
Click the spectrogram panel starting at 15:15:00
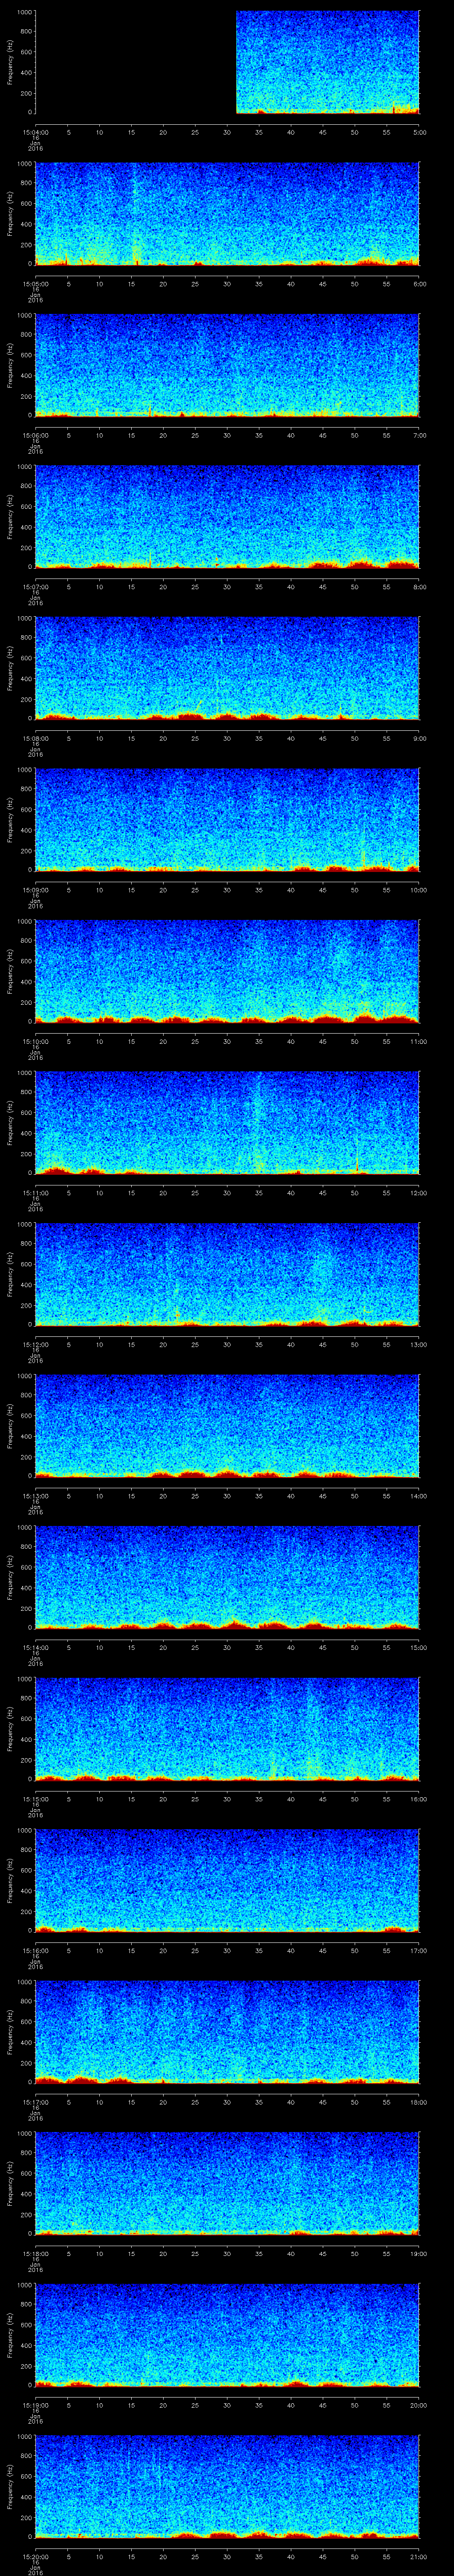(227, 1729)
